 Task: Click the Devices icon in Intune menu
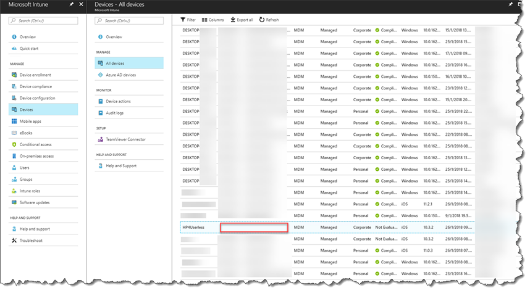coord(14,110)
